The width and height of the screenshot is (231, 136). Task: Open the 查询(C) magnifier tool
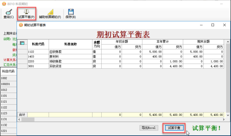(9, 14)
